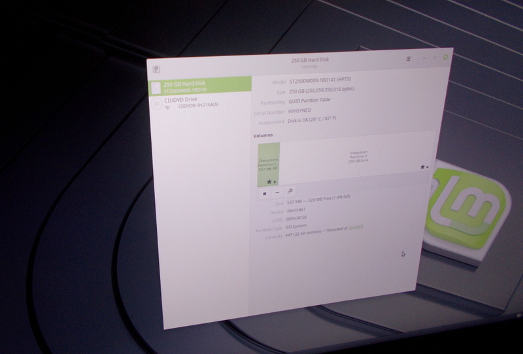The width and height of the screenshot is (523, 354).
Task: Unmount the selected partition with the stop button
Action: tap(264, 193)
